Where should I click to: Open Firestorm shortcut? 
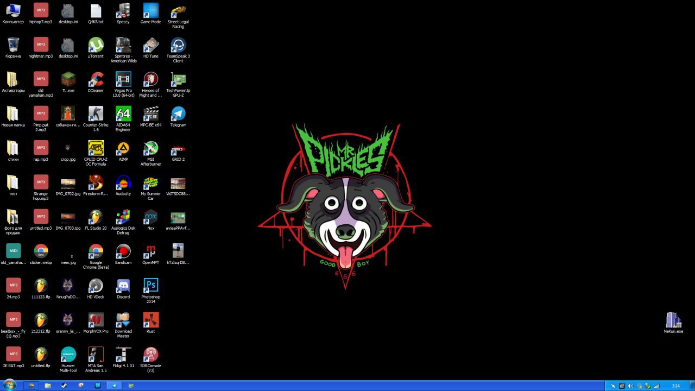coord(96,185)
